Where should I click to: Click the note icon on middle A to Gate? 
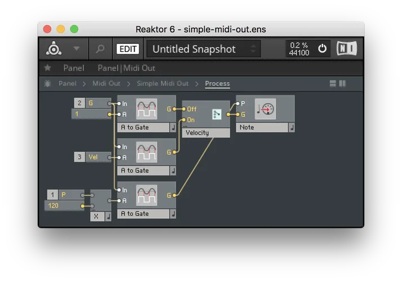coord(173,170)
